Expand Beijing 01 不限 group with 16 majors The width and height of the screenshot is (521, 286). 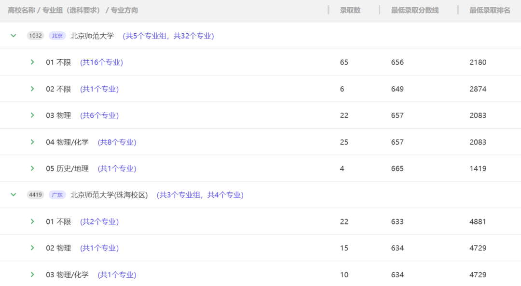tap(32, 62)
